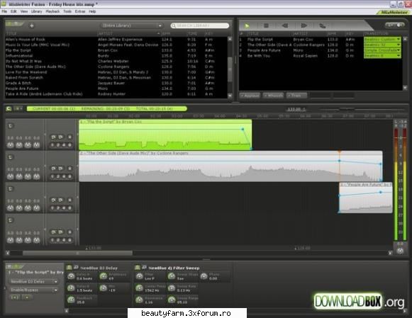Click the Center Freq knob at 1562 Hz
Image resolution: width=412 pixels, height=318 pixels.
point(140,288)
